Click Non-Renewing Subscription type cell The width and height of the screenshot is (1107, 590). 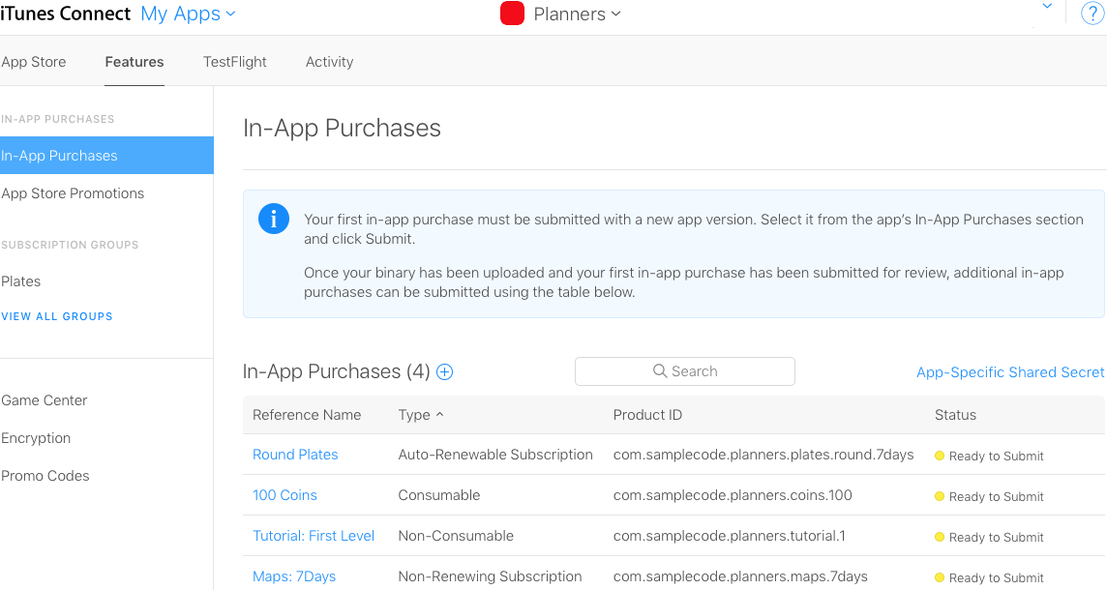tap(490, 575)
